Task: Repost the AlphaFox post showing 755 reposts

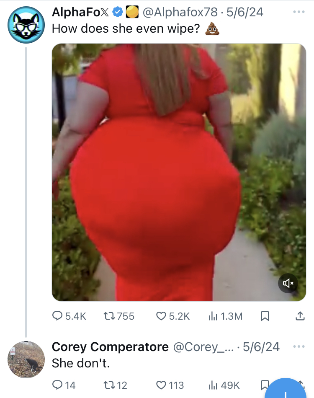Action: (119, 316)
